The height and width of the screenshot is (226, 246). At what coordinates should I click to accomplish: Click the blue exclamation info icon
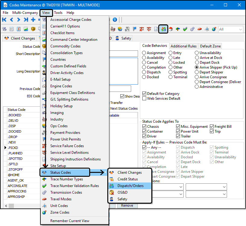tap(115, 20)
